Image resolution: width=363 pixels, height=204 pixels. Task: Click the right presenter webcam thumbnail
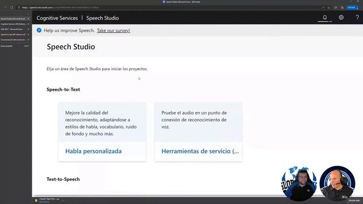[x=337, y=183]
